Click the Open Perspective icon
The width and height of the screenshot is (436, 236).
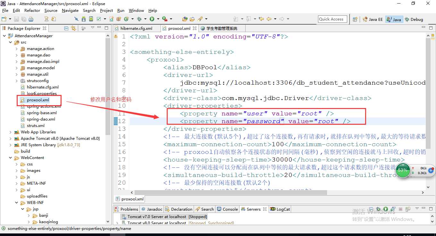(x=355, y=19)
